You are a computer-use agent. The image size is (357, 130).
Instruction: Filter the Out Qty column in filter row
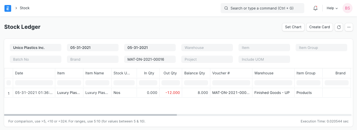[170, 83]
